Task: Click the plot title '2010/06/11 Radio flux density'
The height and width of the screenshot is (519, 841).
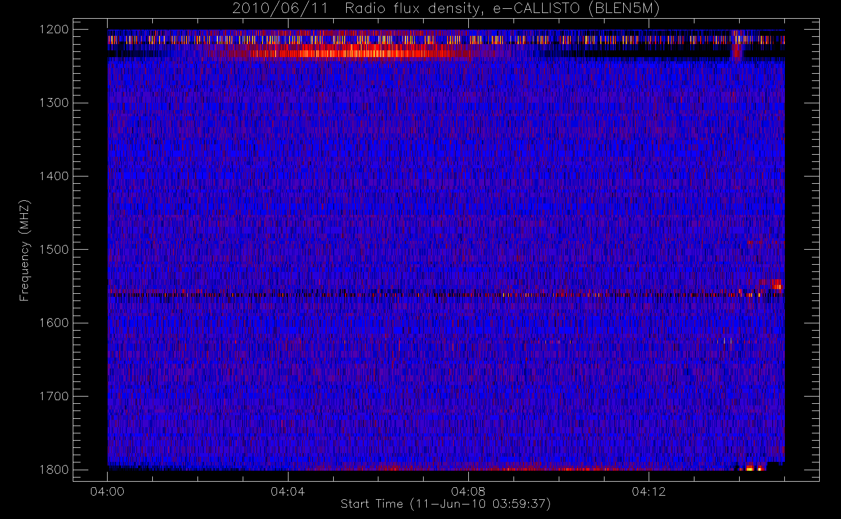Action: click(446, 9)
